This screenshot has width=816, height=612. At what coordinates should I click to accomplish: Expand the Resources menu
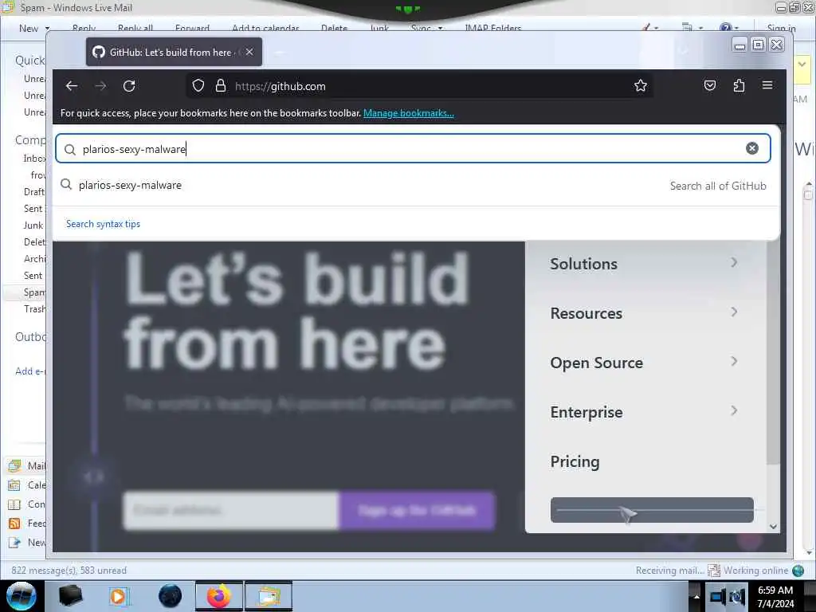point(644,313)
